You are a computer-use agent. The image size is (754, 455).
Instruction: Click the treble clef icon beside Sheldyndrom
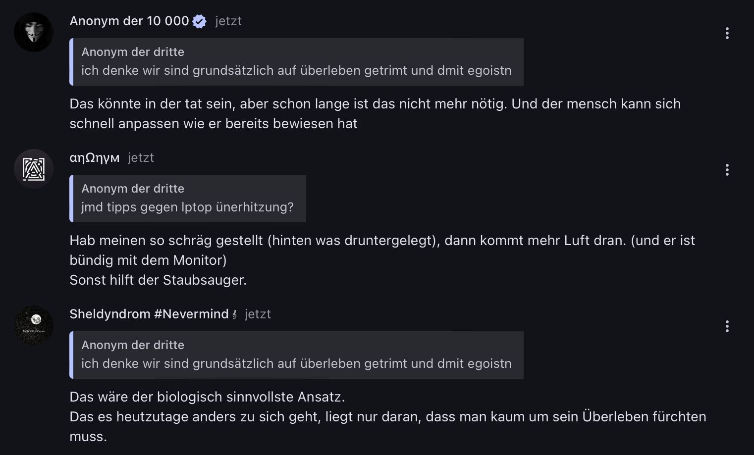pyautogui.click(x=235, y=314)
